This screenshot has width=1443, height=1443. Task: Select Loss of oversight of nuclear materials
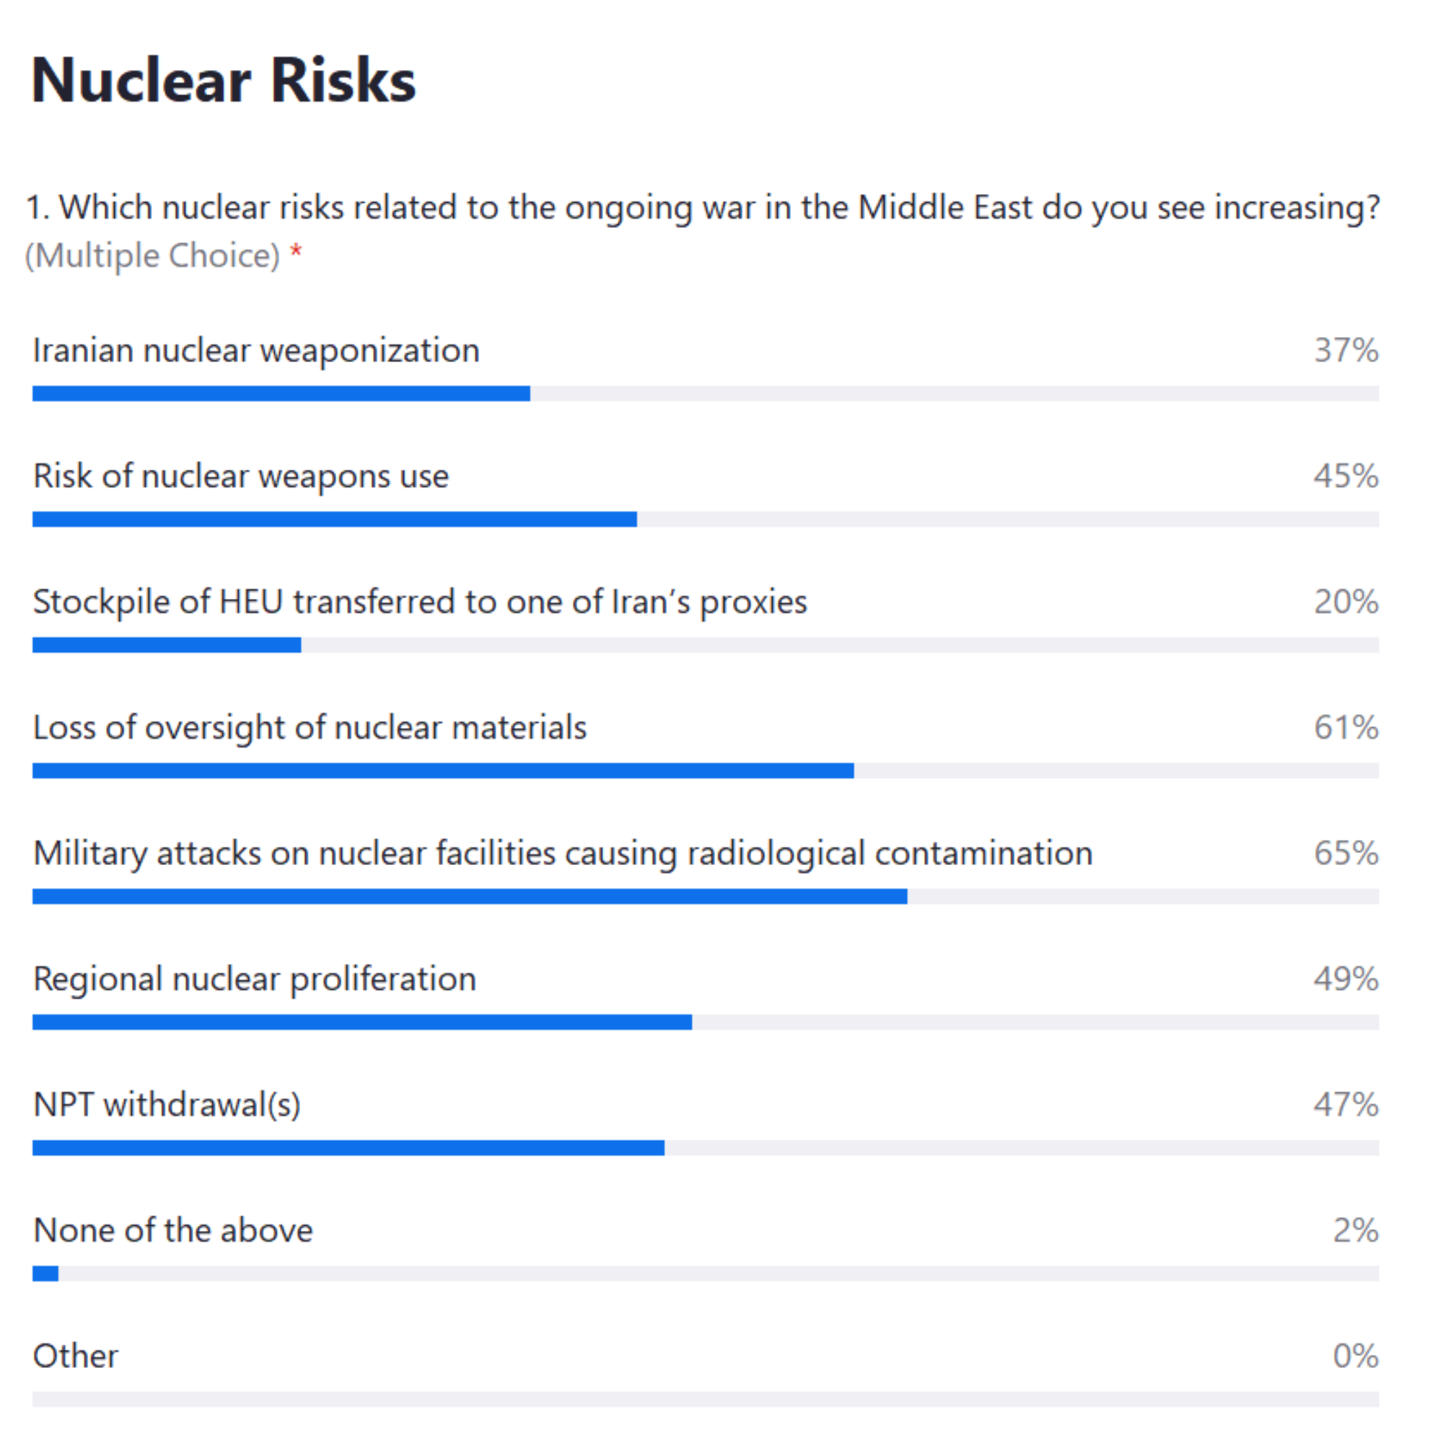310,727
